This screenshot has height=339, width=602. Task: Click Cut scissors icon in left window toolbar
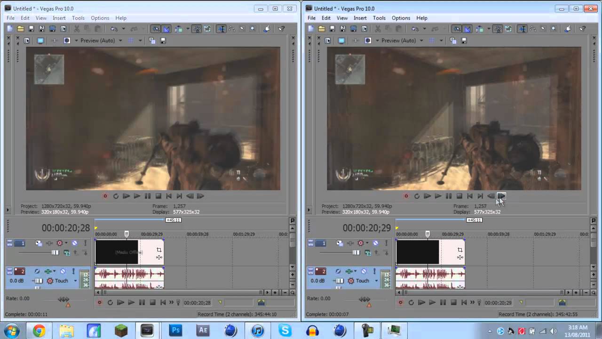coord(77,29)
